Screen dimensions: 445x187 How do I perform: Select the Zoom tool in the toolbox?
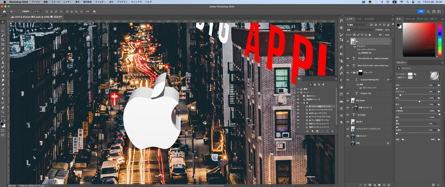[x=3, y=112]
